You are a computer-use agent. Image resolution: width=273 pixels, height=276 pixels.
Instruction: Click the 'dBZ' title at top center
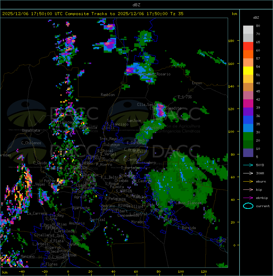(x=136, y=5)
